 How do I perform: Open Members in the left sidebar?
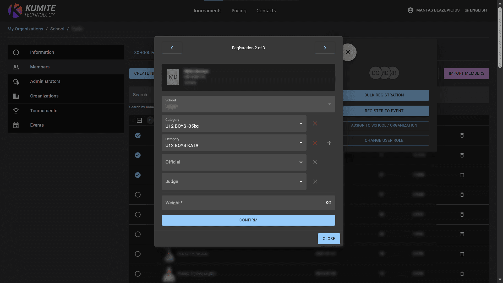pos(40,67)
